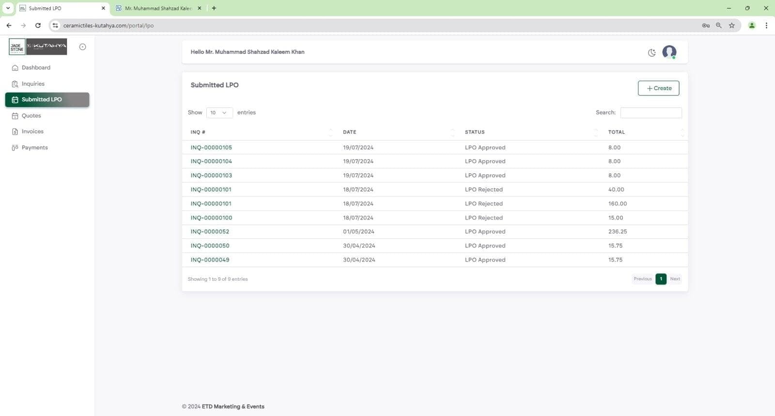Open the password manager key icon
The height and width of the screenshot is (416, 775).
[x=706, y=26]
